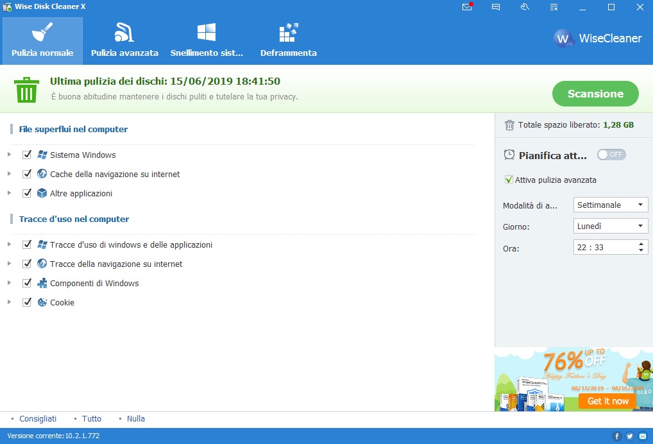Click File superflui nel computer heading
This screenshot has height=444, width=653.
(x=73, y=129)
